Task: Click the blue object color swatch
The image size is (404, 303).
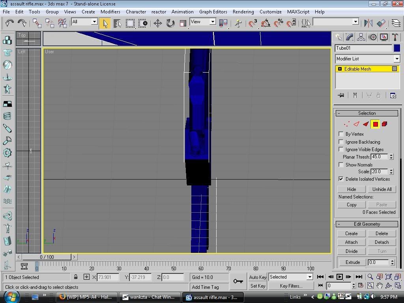Action: click(397, 48)
